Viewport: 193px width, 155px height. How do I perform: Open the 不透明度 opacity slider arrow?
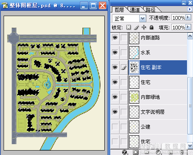tap(188, 18)
